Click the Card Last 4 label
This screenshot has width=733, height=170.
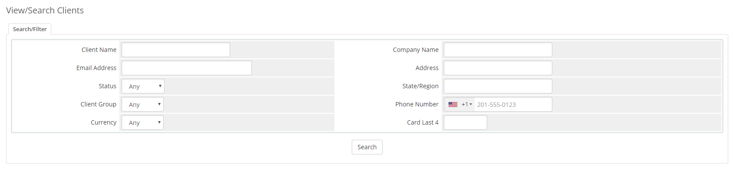423,122
